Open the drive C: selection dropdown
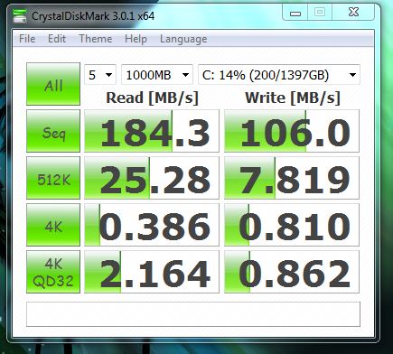The height and width of the screenshot is (354, 393). coord(279,75)
